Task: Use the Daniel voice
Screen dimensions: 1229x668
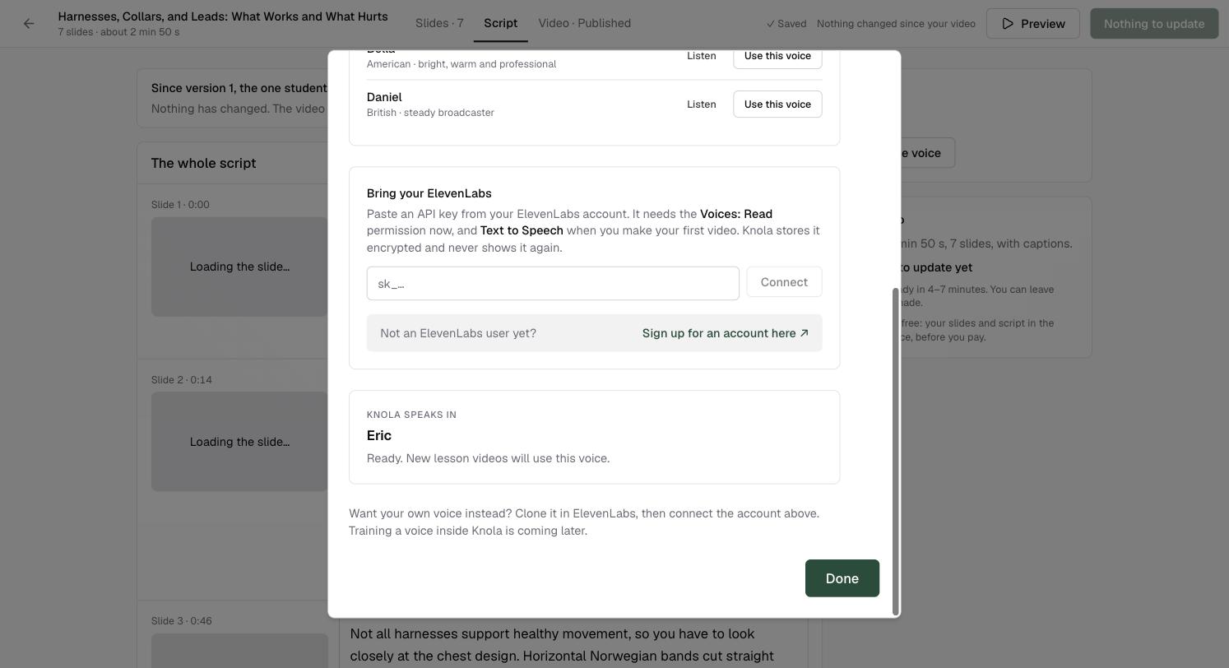Action: coord(777,104)
